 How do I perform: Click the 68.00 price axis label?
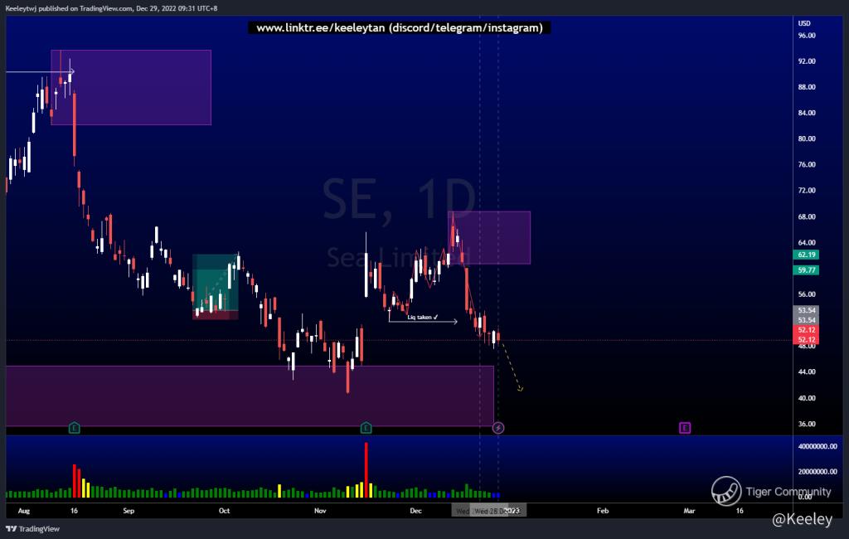[x=806, y=216]
